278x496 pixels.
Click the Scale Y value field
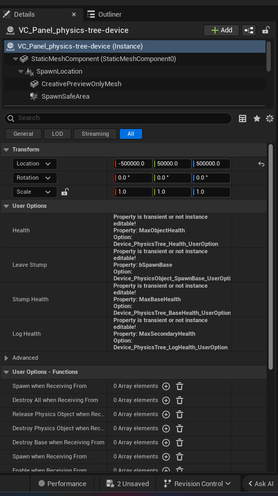point(172,192)
